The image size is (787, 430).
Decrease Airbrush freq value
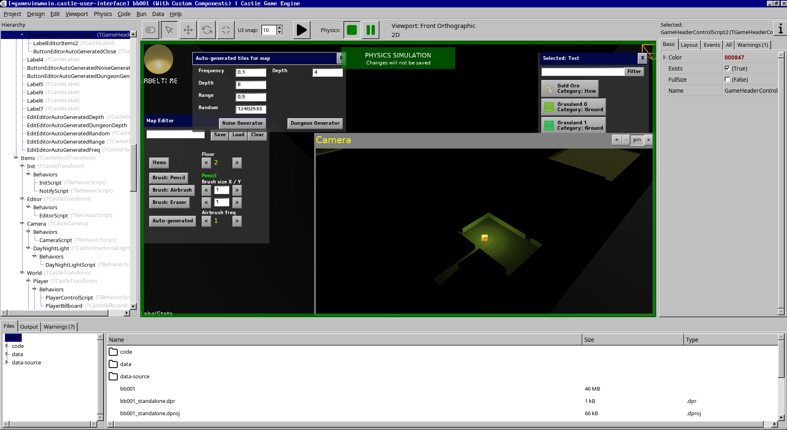(206, 221)
